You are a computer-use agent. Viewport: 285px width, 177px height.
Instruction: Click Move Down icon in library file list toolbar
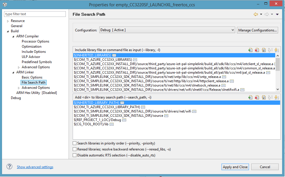click(276, 50)
